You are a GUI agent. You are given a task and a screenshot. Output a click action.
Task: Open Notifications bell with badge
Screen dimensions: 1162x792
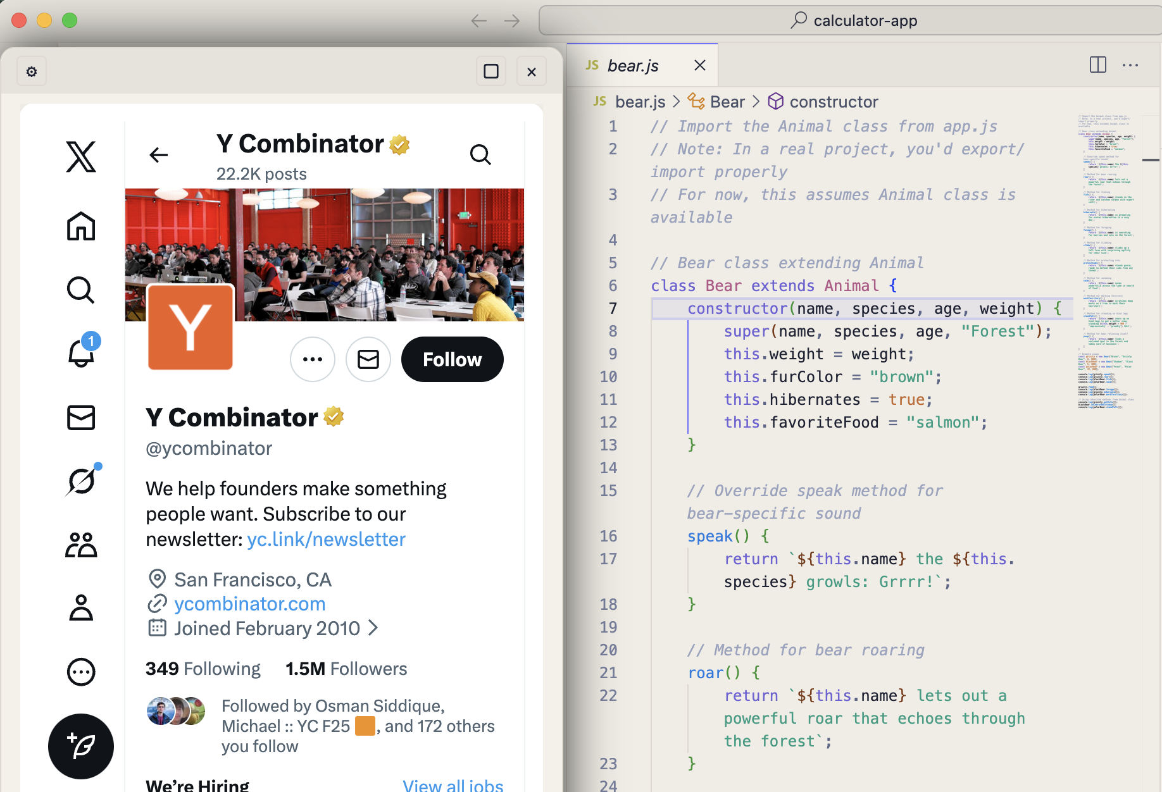(82, 350)
